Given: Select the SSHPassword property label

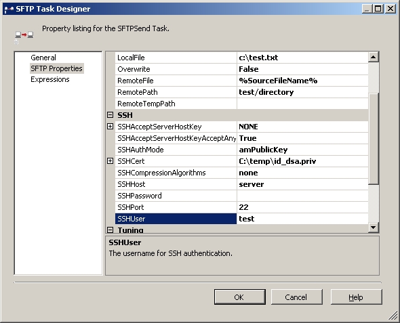Looking at the screenshot, I should tap(176, 196).
